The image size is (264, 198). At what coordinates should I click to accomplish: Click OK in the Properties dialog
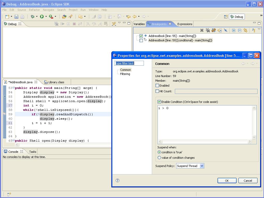click(227, 180)
